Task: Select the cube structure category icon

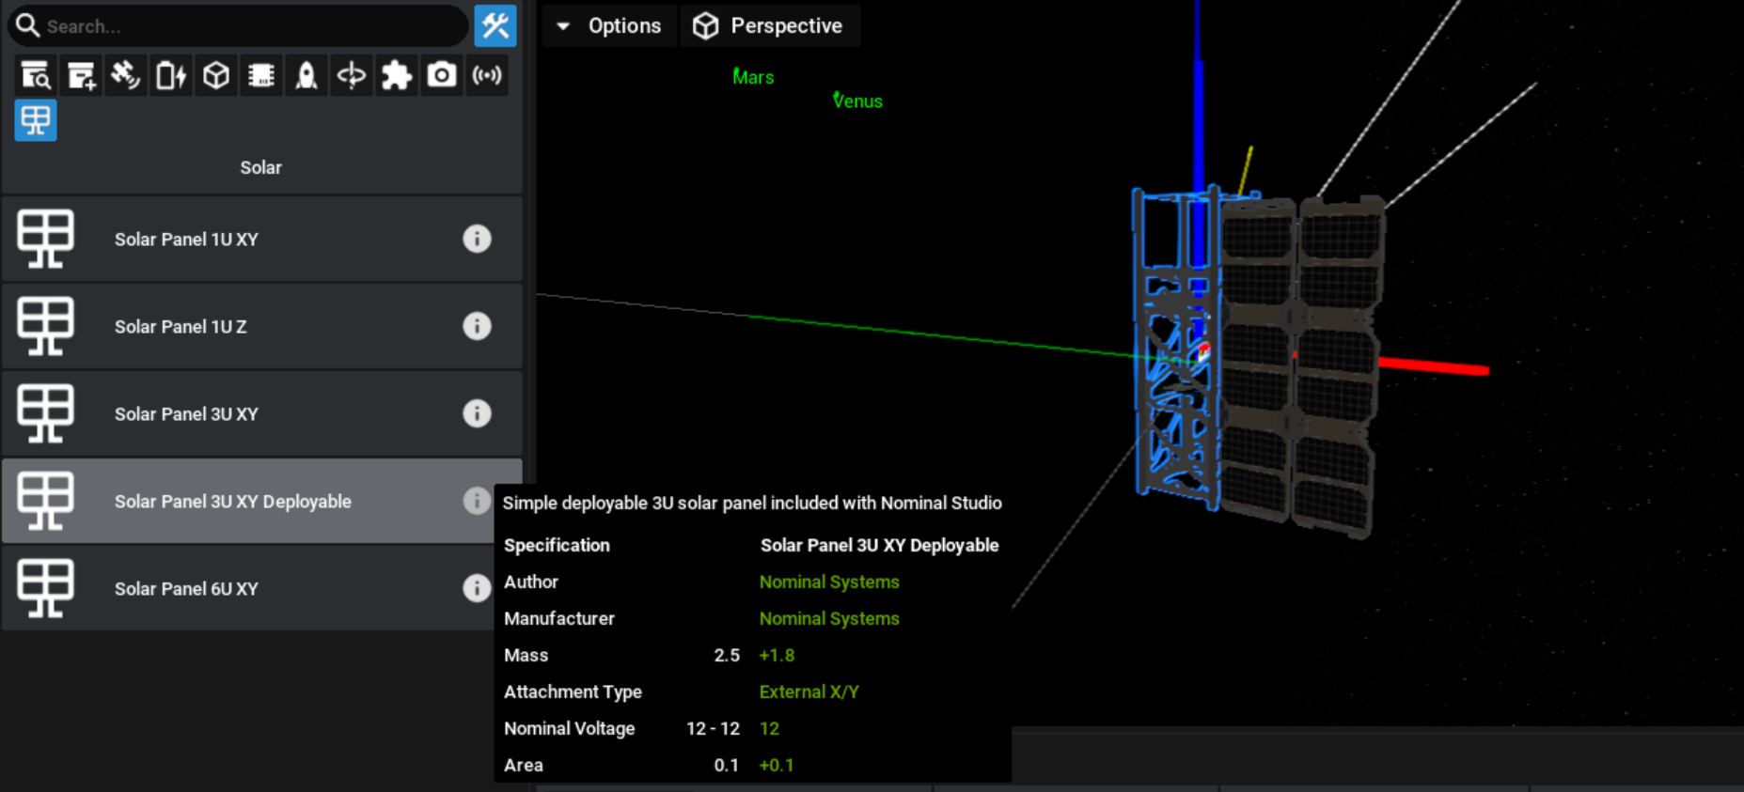Action: (x=216, y=75)
